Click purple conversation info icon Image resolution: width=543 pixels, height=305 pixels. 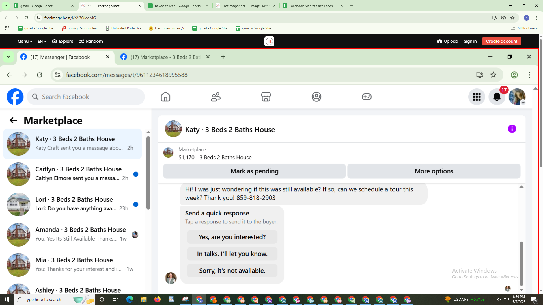pyautogui.click(x=512, y=129)
